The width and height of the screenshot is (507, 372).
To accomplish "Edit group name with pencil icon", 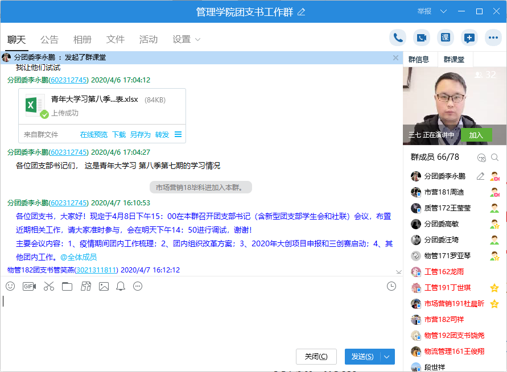I will 302,12.
